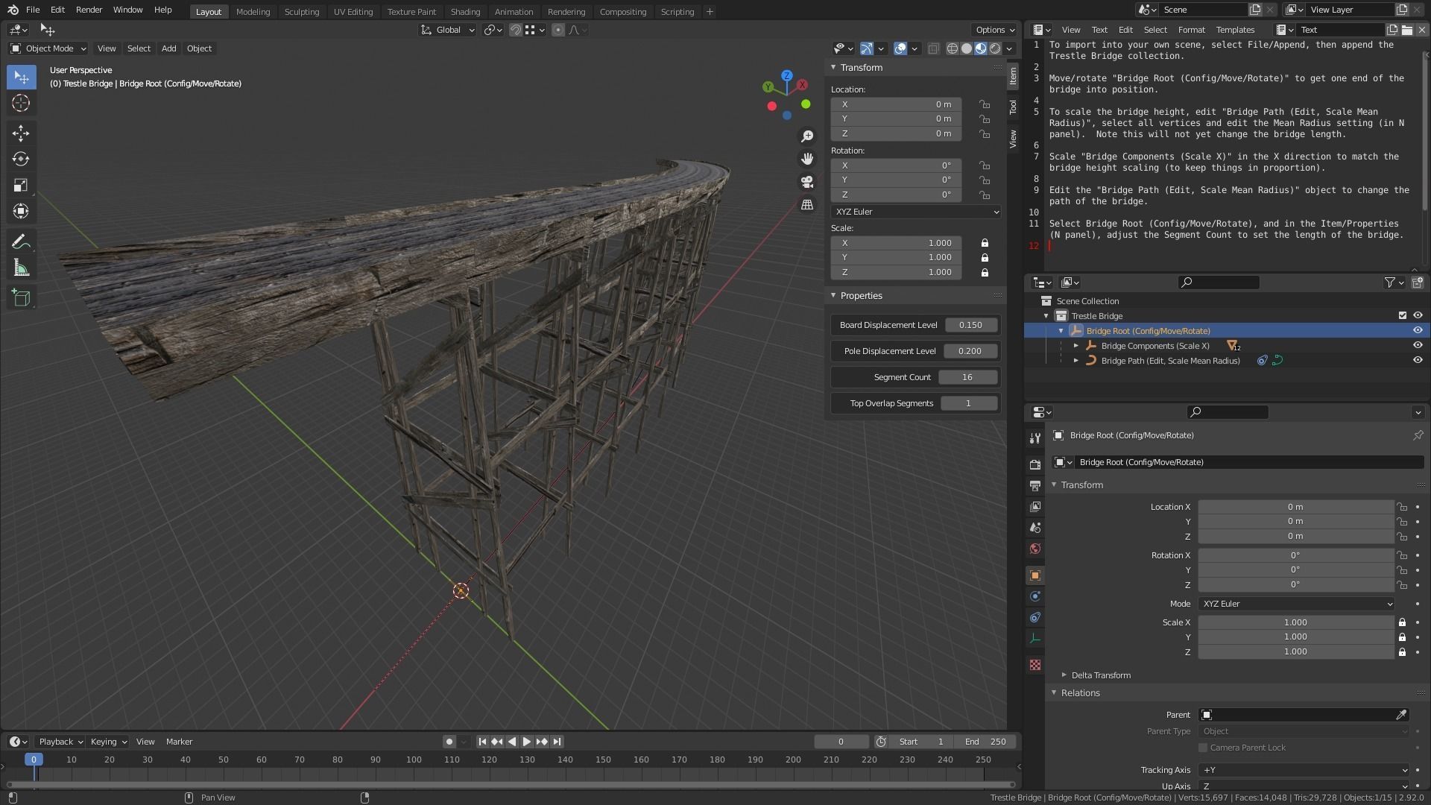Screen dimensions: 1431x805
Task: Adjust Board Displacement Level value
Action: (x=970, y=325)
